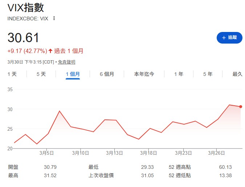Click the VIX指數 title heading

25,8
